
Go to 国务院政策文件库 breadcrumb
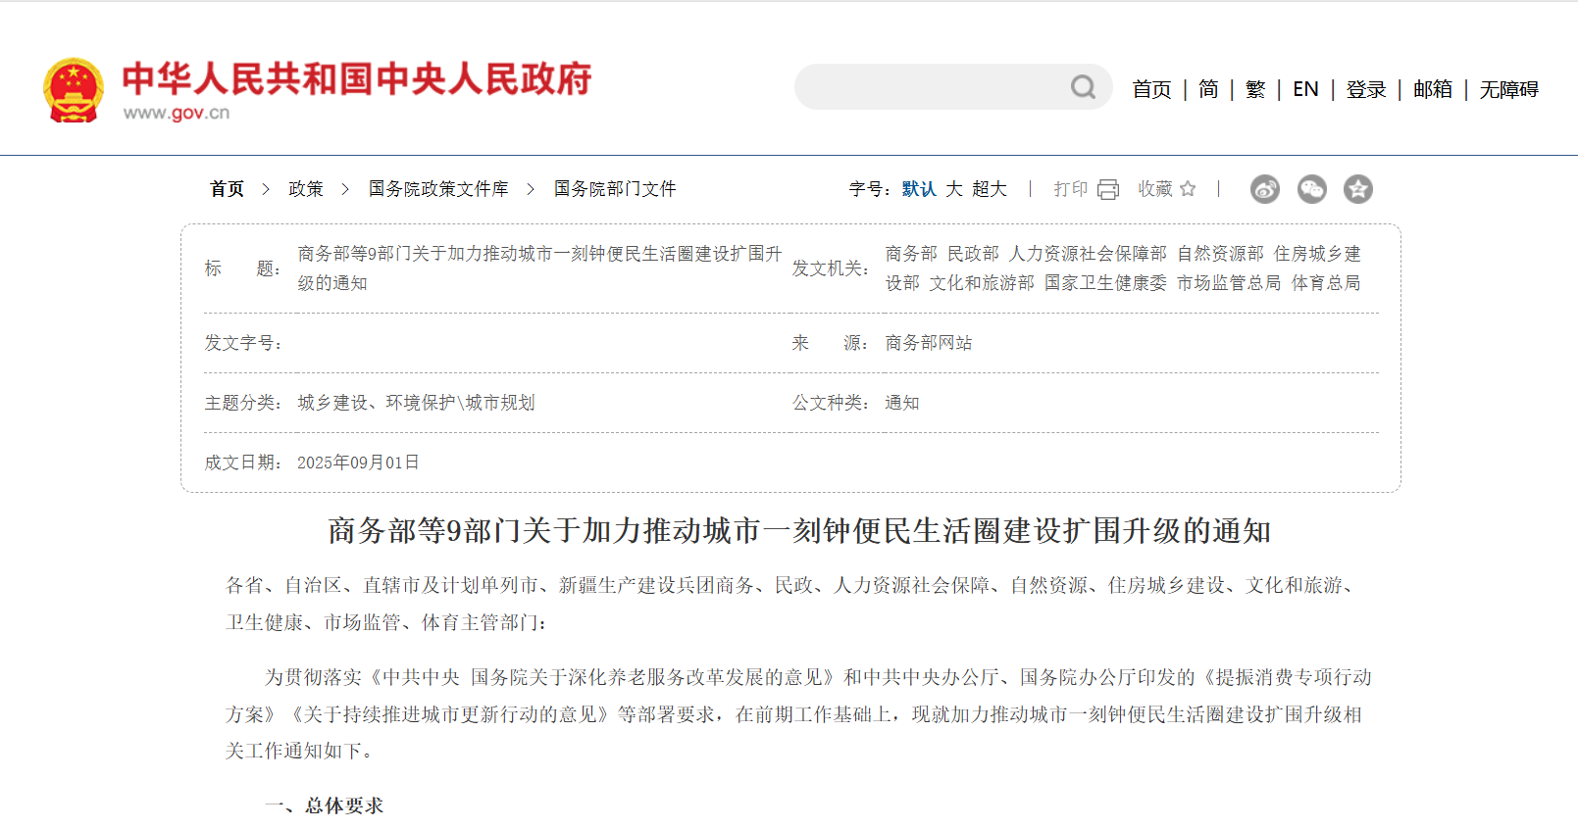coord(438,189)
